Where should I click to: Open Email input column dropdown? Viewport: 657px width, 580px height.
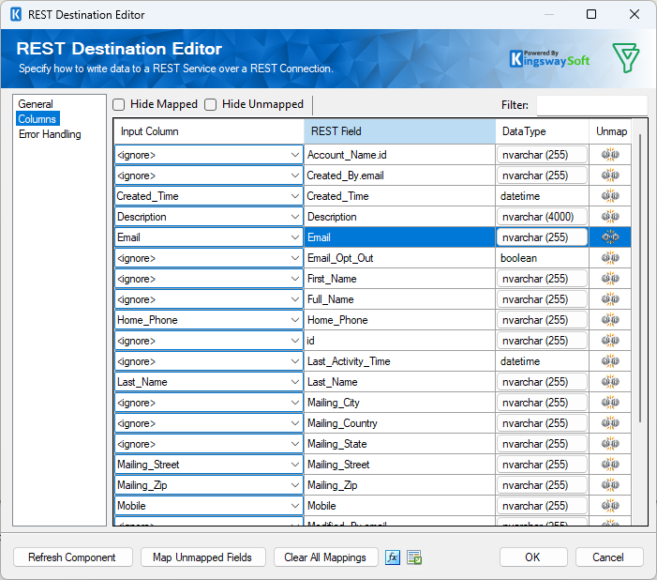click(295, 237)
